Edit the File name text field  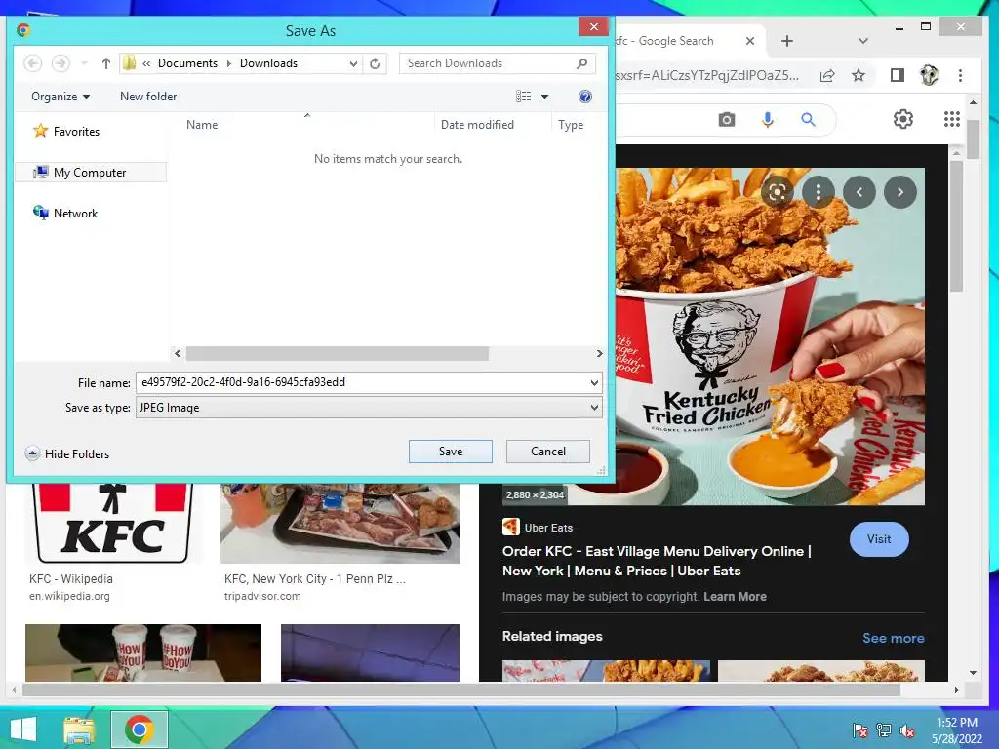click(x=362, y=382)
